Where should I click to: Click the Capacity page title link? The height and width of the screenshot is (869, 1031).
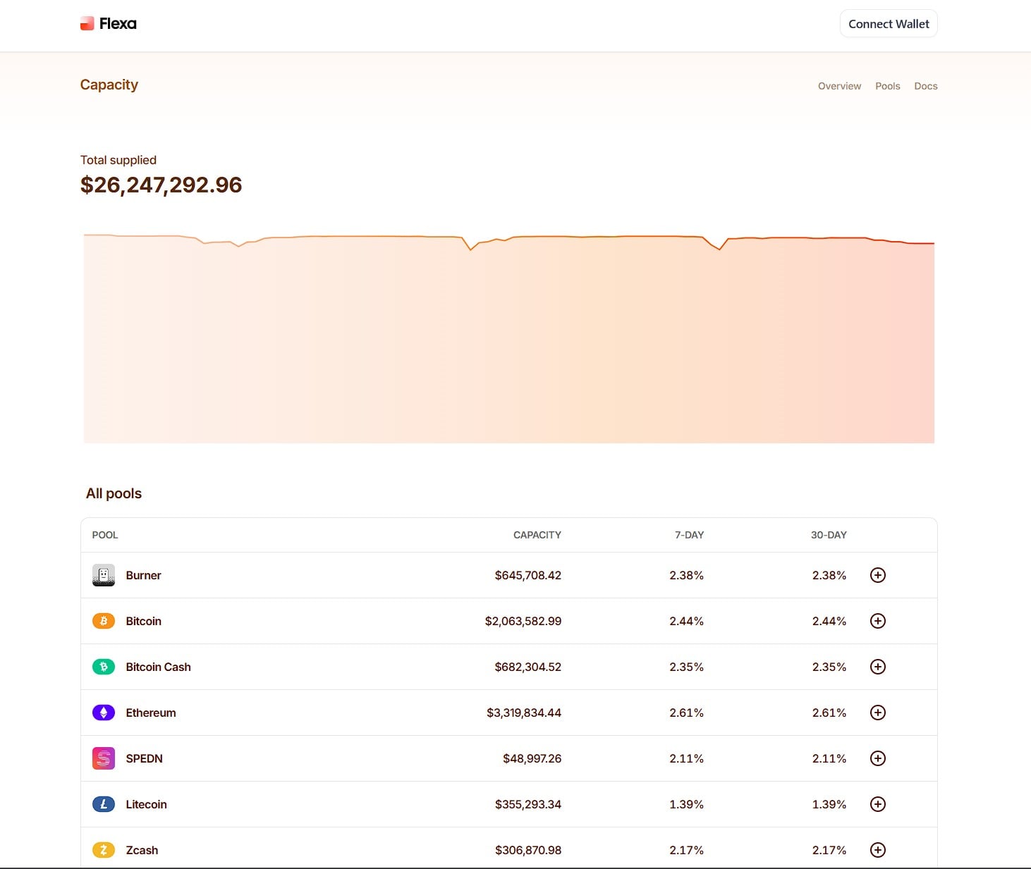tap(109, 85)
